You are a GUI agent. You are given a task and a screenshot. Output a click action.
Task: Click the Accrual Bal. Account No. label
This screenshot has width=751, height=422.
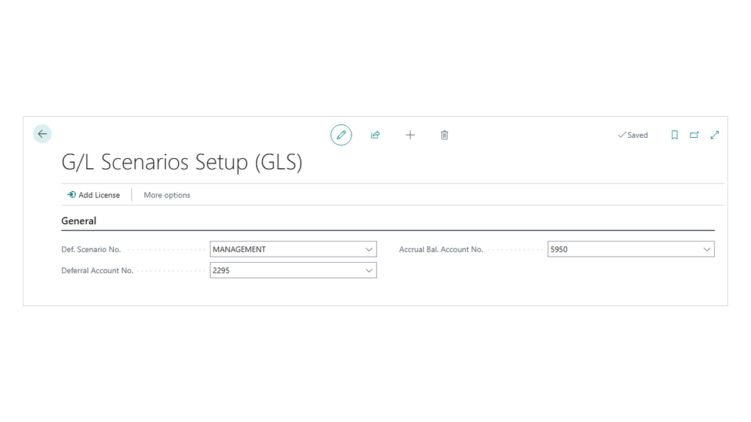pos(441,249)
